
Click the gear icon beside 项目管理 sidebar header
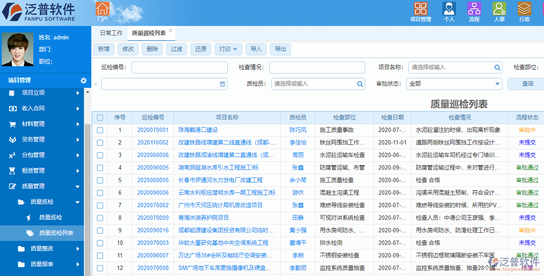pyautogui.click(x=84, y=80)
